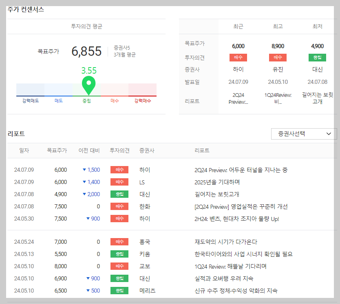This screenshot has width=340, height=304.
Task: Click the 중립 badge under the 최저 column
Action: point(317,57)
